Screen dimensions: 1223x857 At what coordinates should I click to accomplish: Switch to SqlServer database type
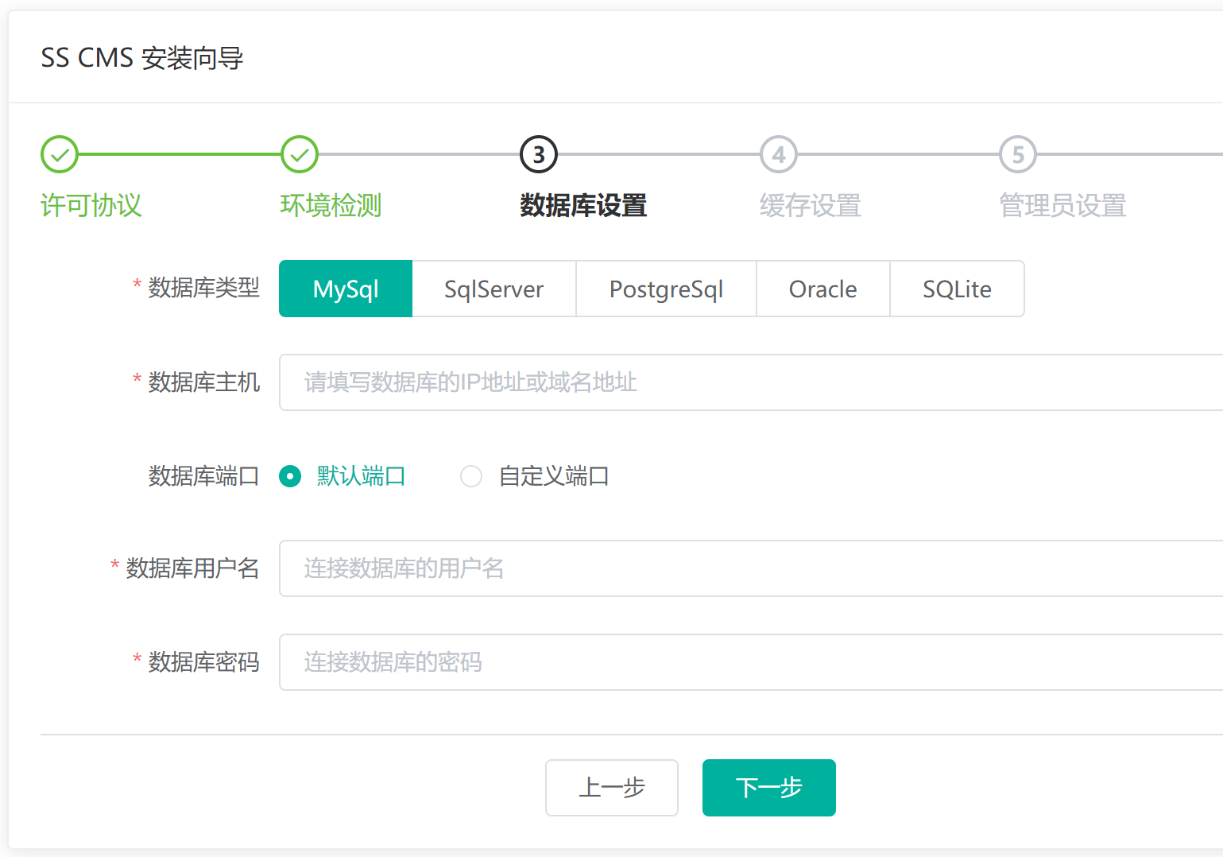click(x=493, y=289)
